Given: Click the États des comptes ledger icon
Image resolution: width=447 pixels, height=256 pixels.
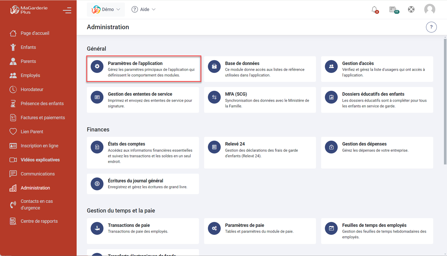Looking at the screenshot, I should point(97,147).
